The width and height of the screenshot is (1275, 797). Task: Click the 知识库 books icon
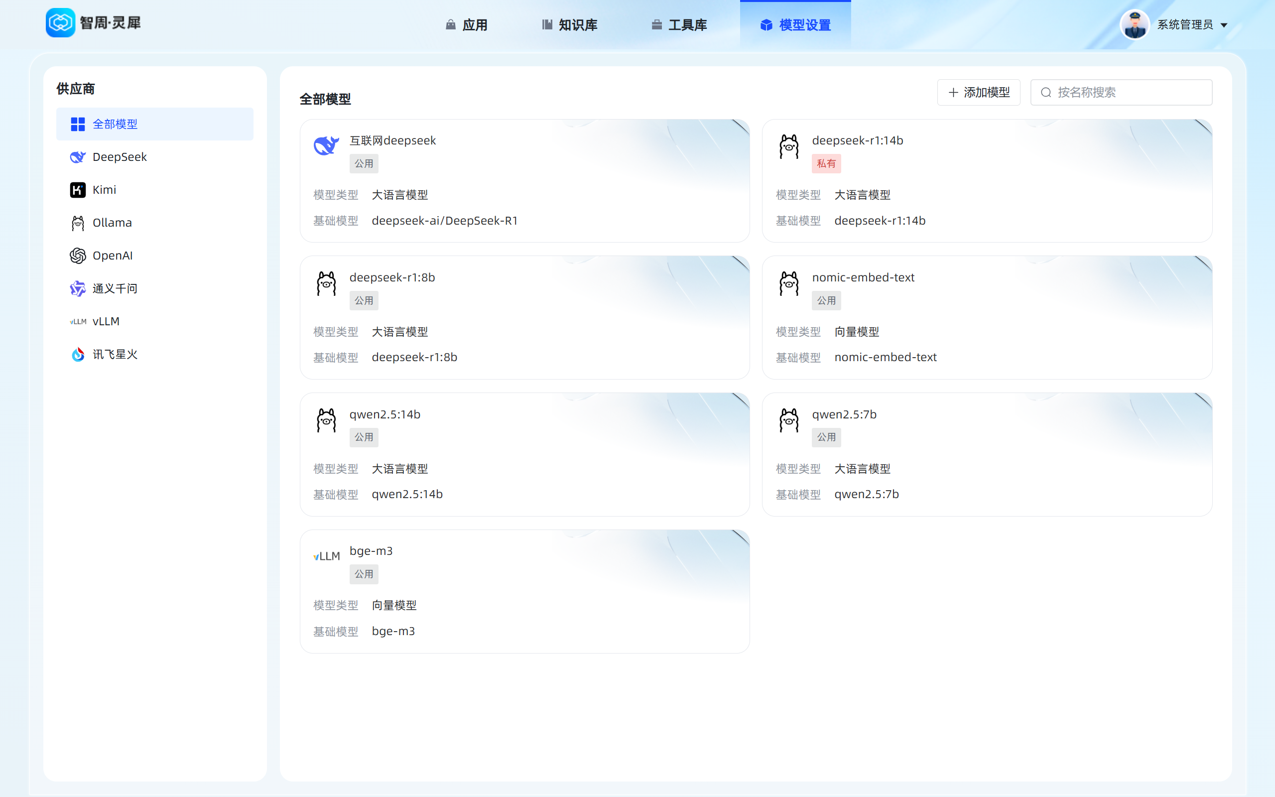click(547, 25)
